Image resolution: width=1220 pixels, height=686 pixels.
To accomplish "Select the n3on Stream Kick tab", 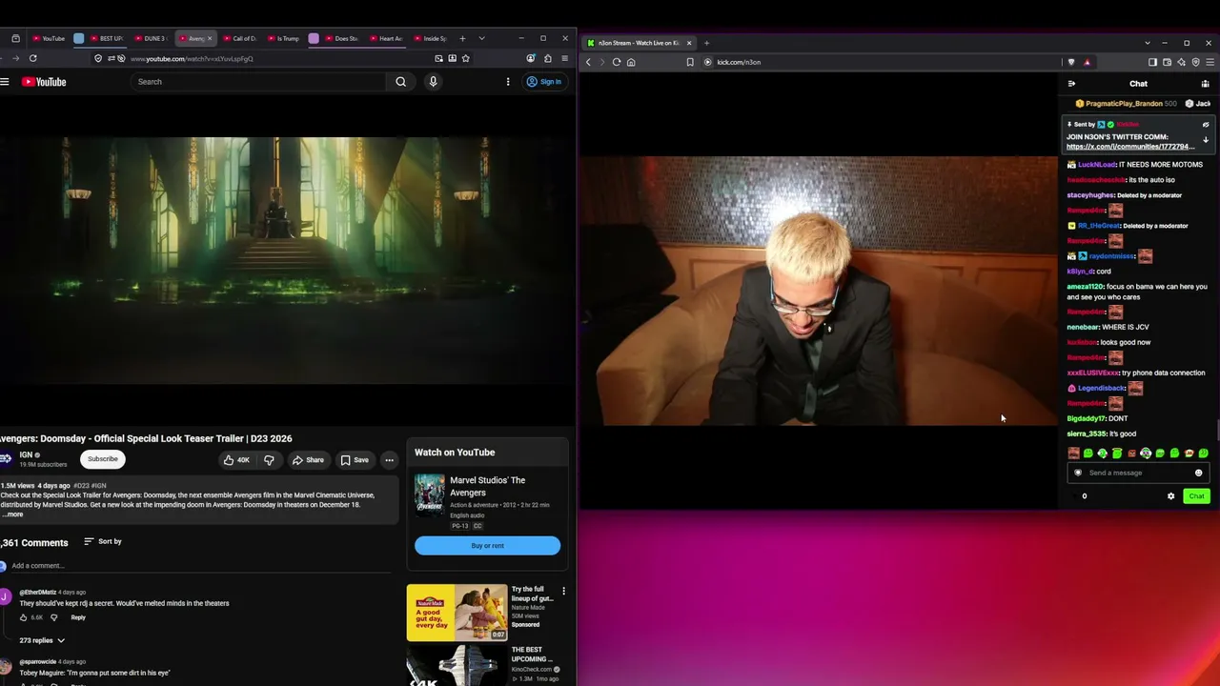I will [x=640, y=43].
